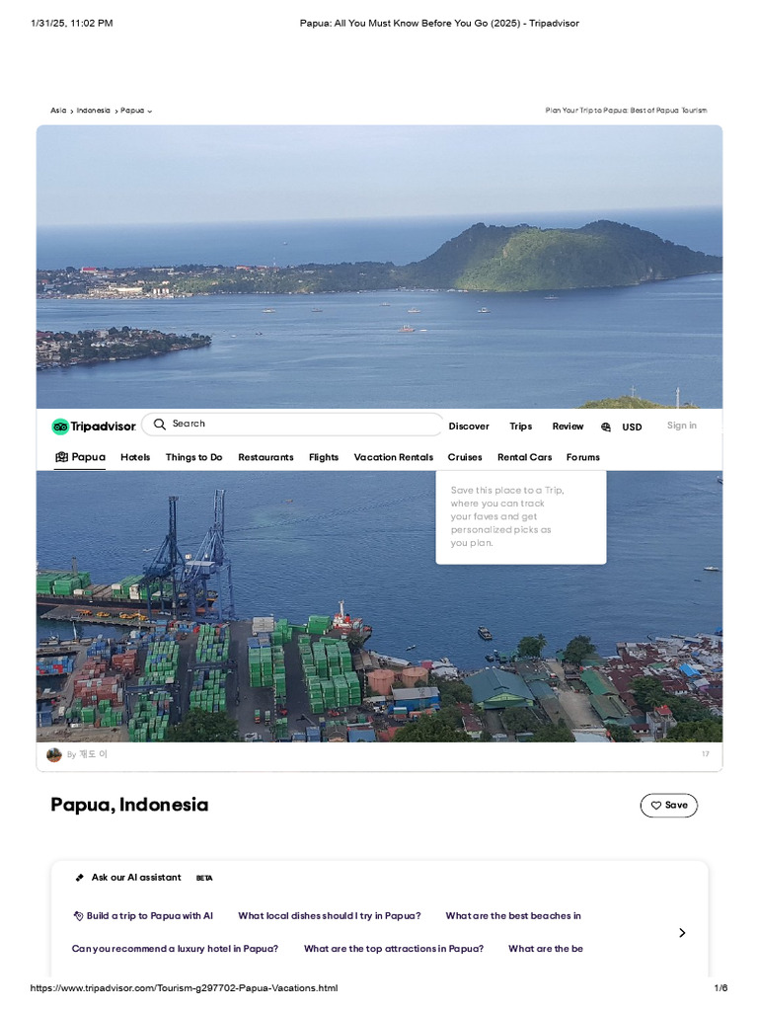Click the BETA label

tap(204, 878)
